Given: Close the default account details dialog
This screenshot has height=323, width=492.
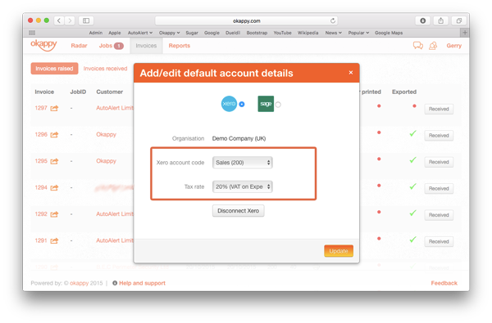Looking at the screenshot, I should 351,73.
